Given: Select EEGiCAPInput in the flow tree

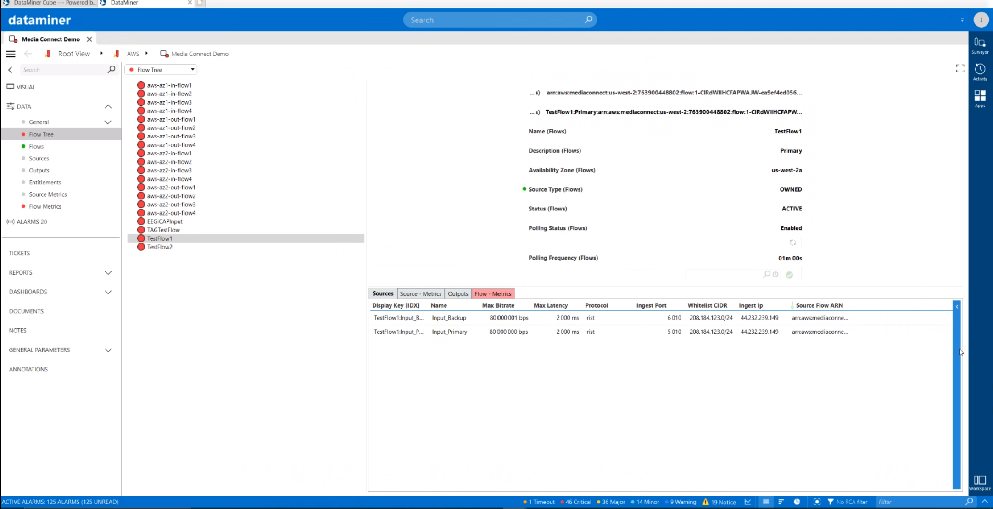Looking at the screenshot, I should point(165,221).
